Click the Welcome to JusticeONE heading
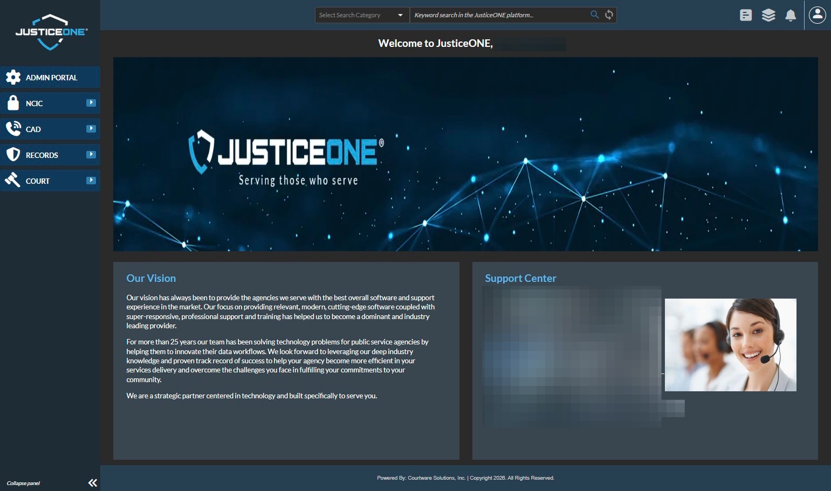831x491 pixels. [x=436, y=44]
